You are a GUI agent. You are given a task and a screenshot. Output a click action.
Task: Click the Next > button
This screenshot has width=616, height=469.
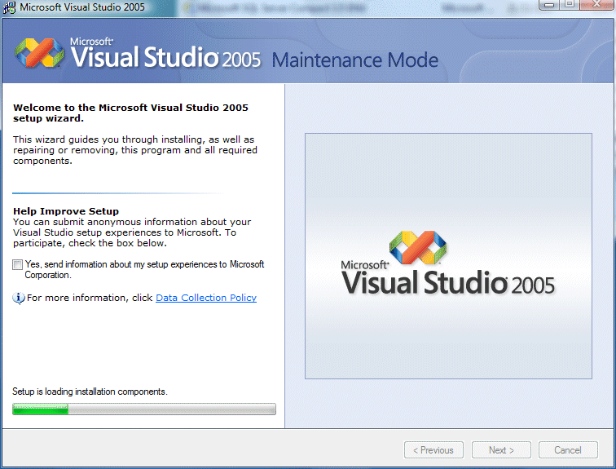501,450
